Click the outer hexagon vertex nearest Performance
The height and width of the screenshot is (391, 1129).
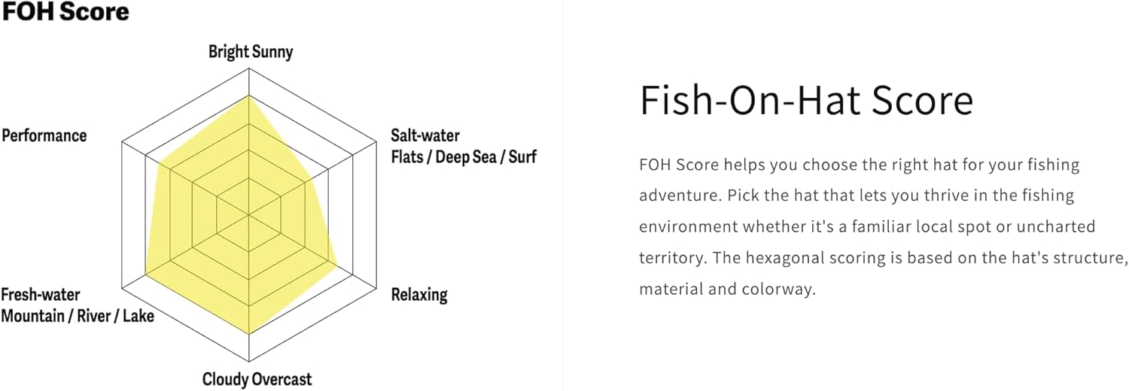click(x=123, y=142)
